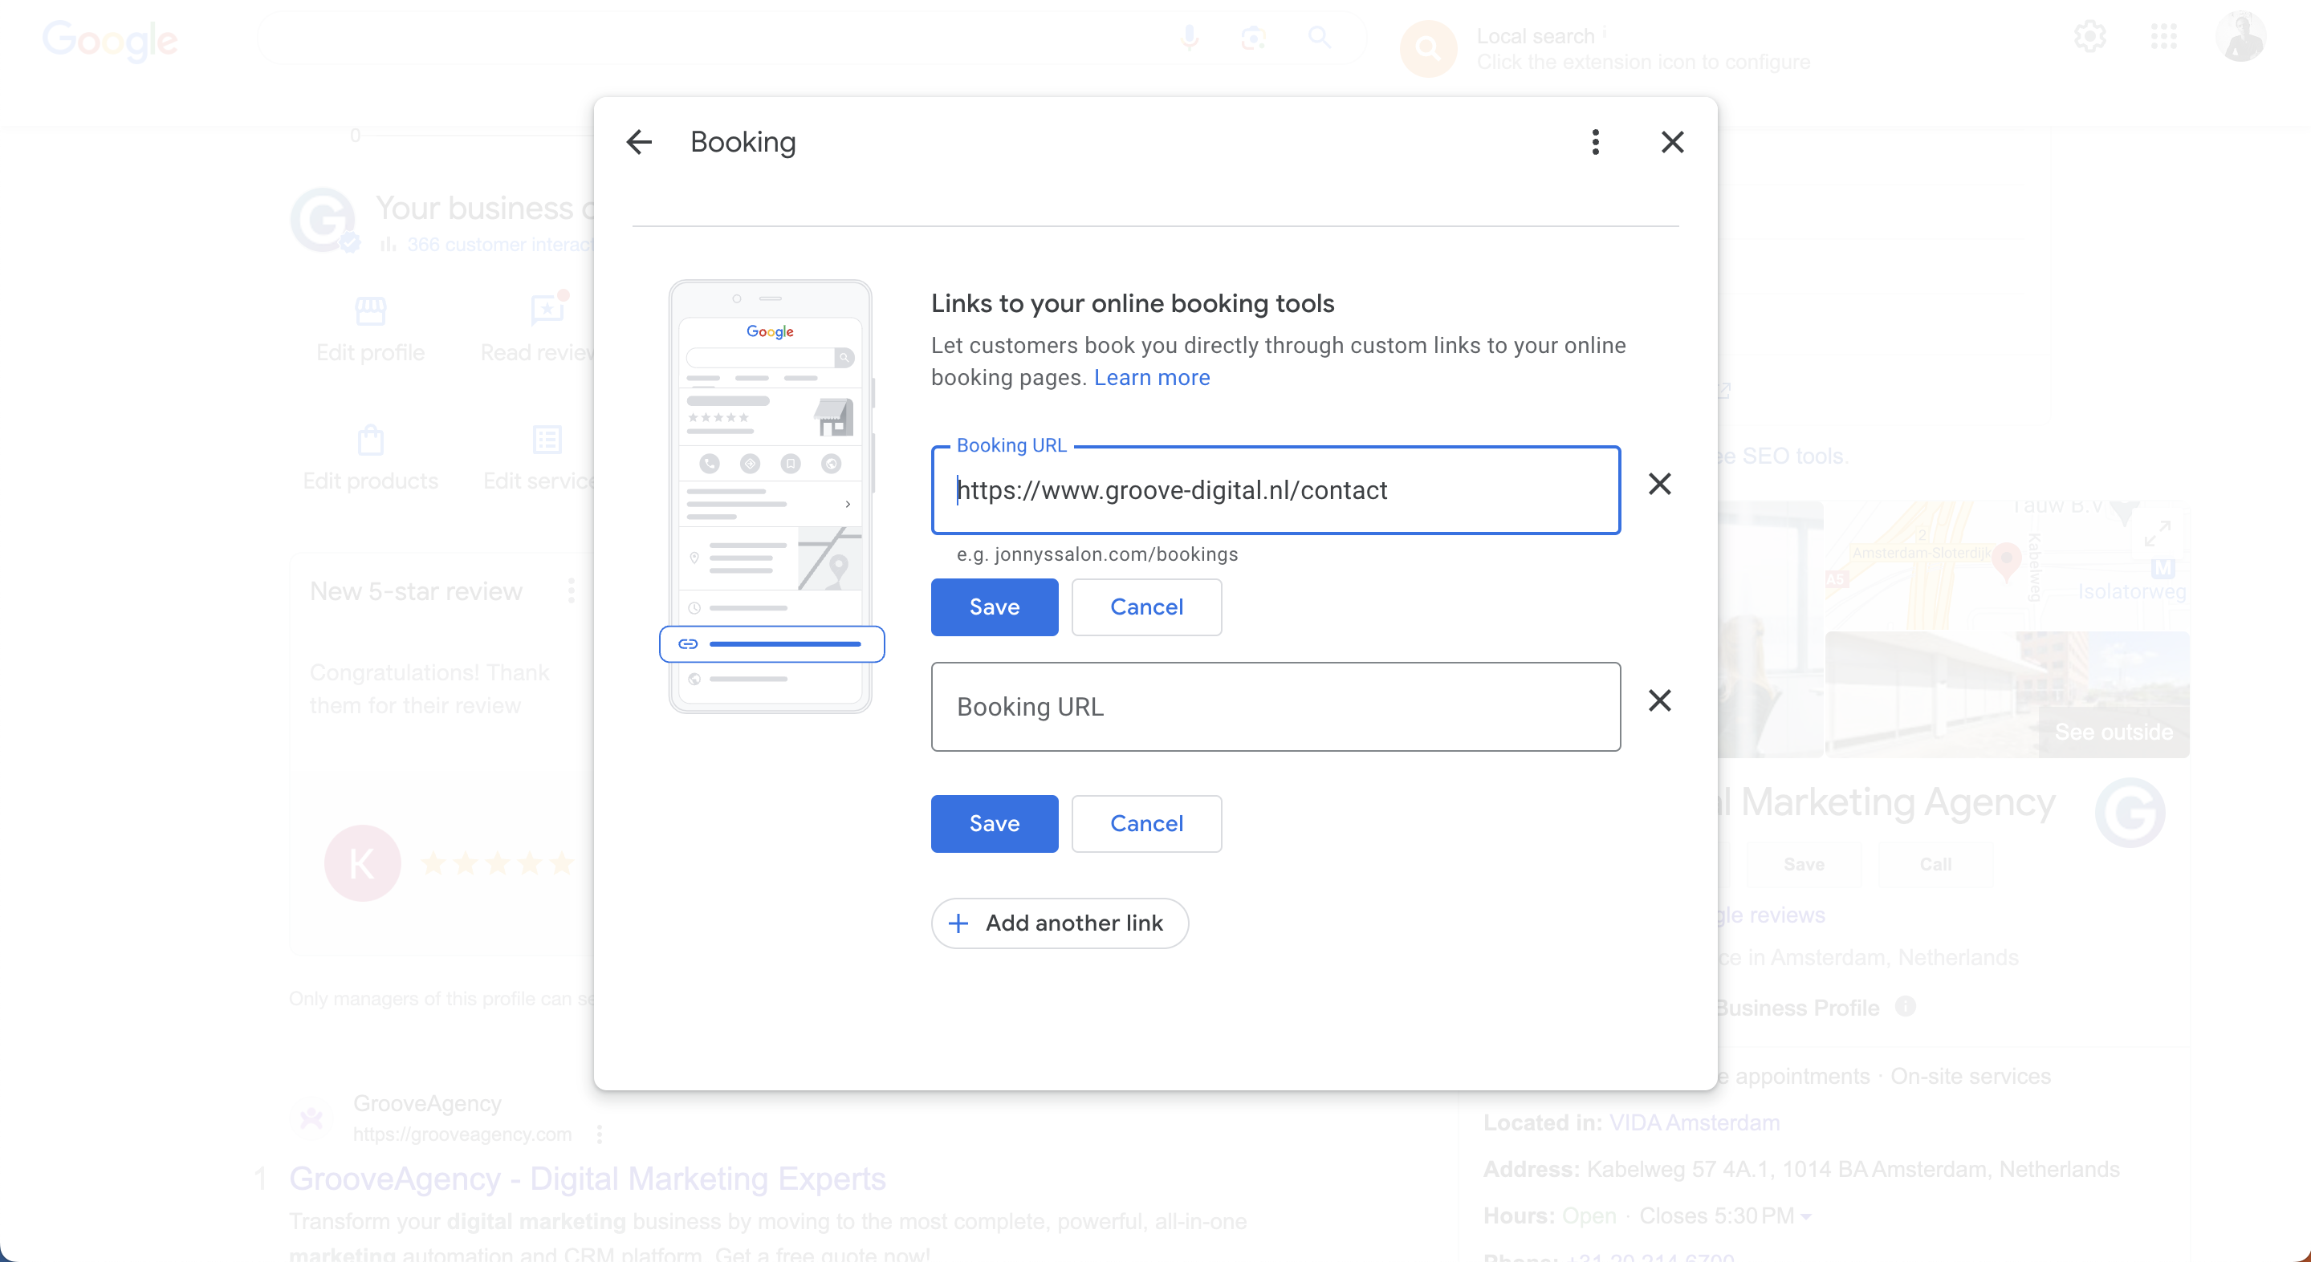Open the VIDA Amsterdam link
The height and width of the screenshot is (1262, 2311).
(1694, 1122)
